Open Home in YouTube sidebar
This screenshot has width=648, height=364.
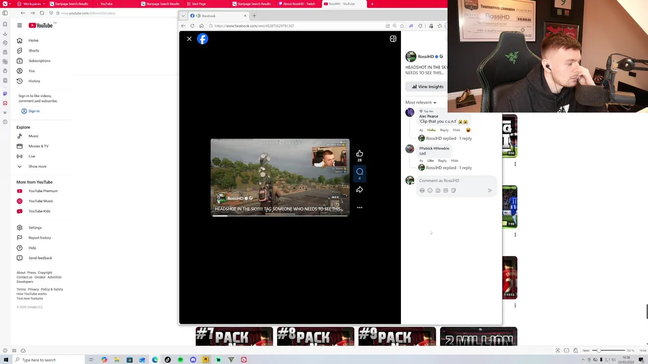33,40
